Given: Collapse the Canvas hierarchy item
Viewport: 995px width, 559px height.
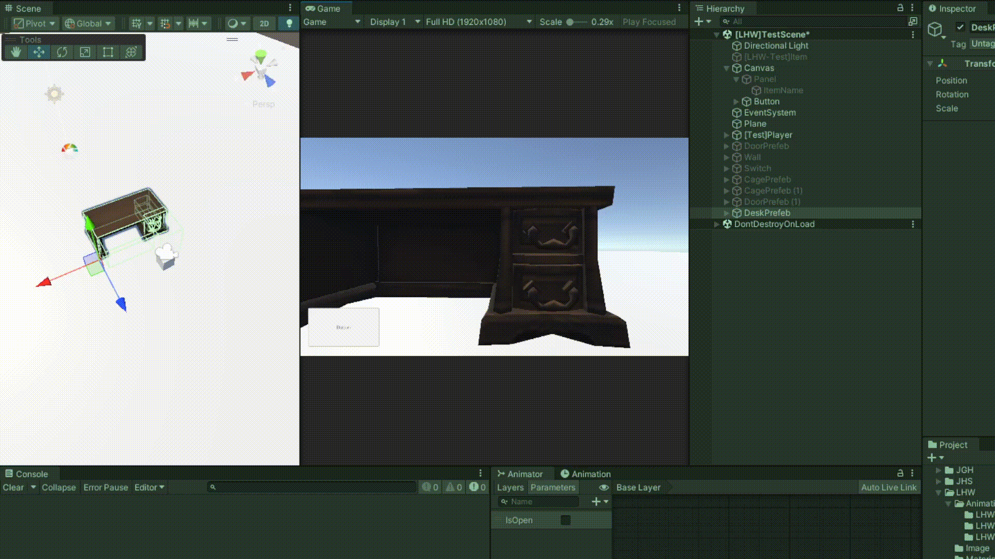Looking at the screenshot, I should [x=727, y=68].
